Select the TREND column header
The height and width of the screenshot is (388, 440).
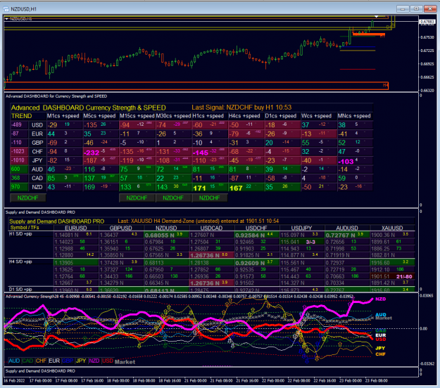pyautogui.click(x=22, y=116)
